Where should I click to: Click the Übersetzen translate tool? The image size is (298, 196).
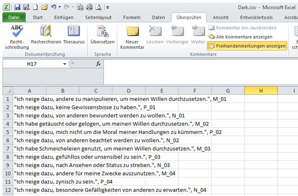[x=102, y=34]
